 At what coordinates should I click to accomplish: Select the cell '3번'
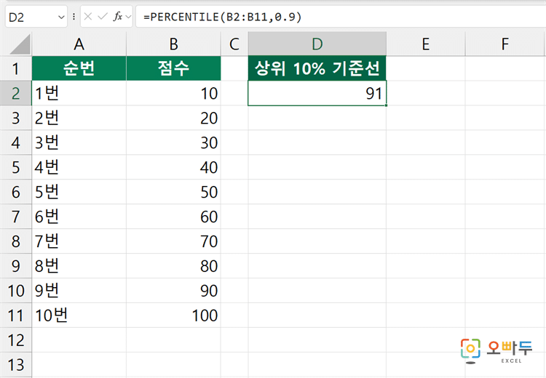[79, 142]
